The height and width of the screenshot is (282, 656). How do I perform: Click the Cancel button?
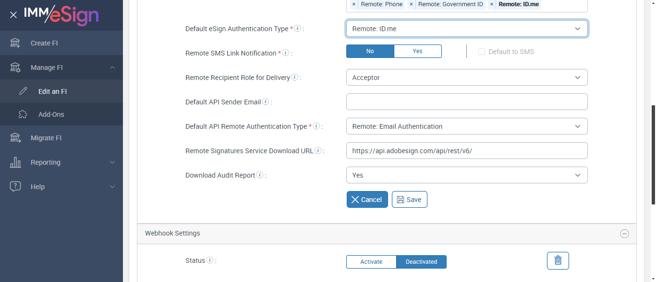pyautogui.click(x=367, y=200)
